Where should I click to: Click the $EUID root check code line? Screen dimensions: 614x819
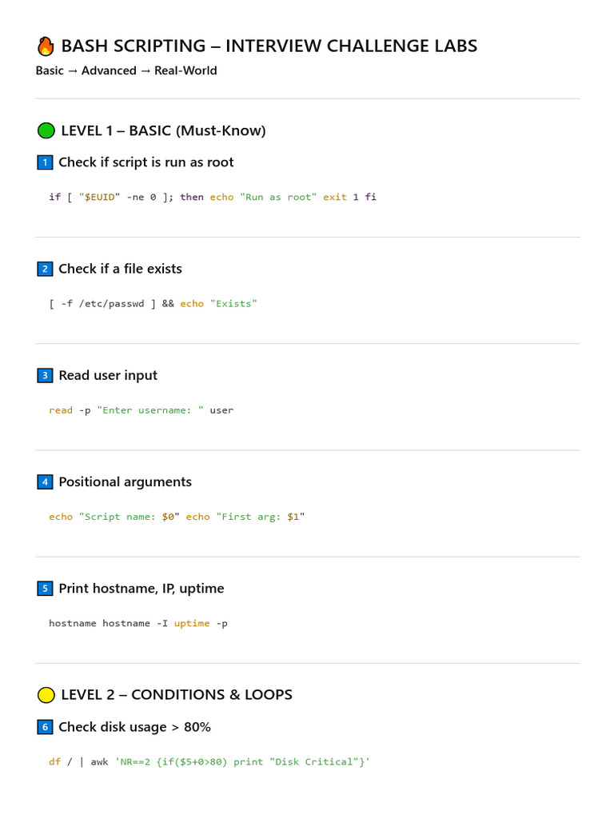click(x=212, y=197)
